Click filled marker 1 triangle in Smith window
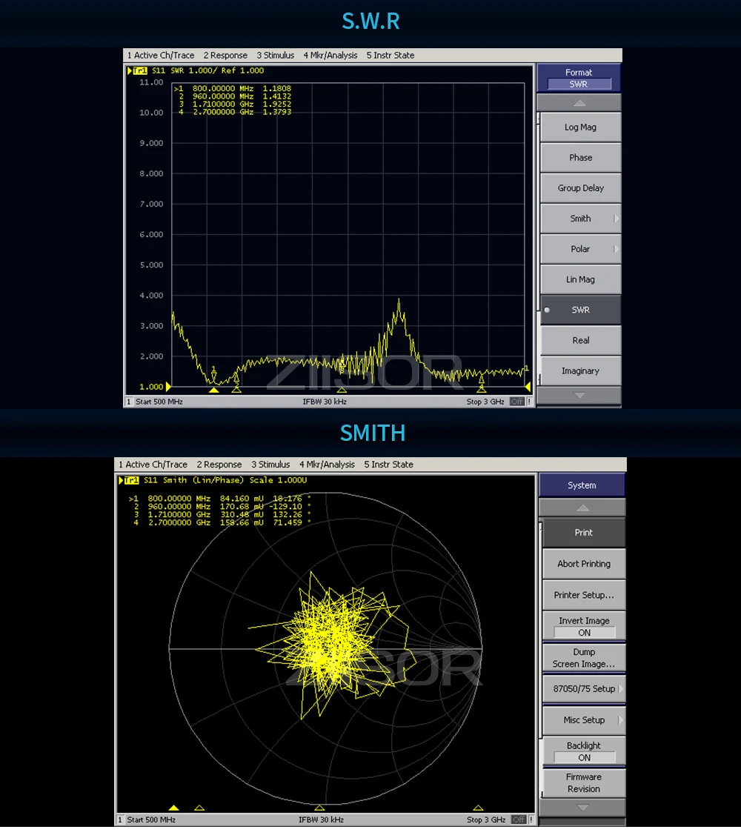The width and height of the screenshot is (741, 838). [173, 808]
